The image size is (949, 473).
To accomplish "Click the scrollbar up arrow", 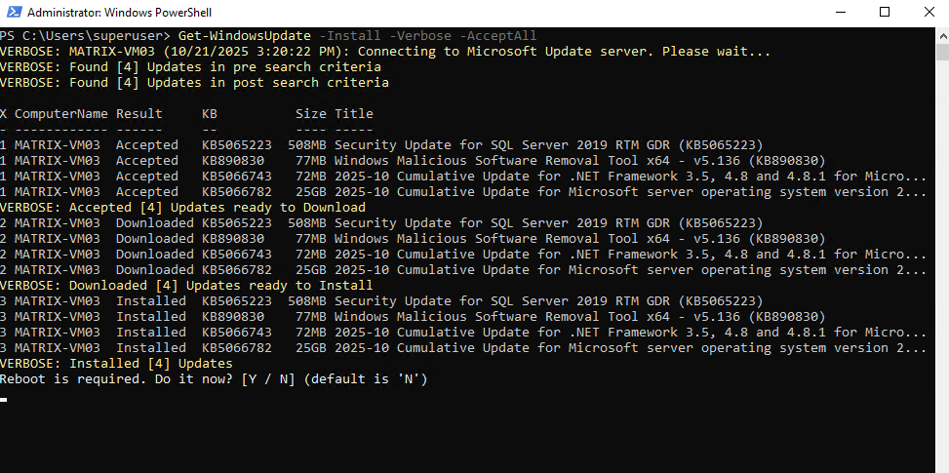I will [941, 34].
